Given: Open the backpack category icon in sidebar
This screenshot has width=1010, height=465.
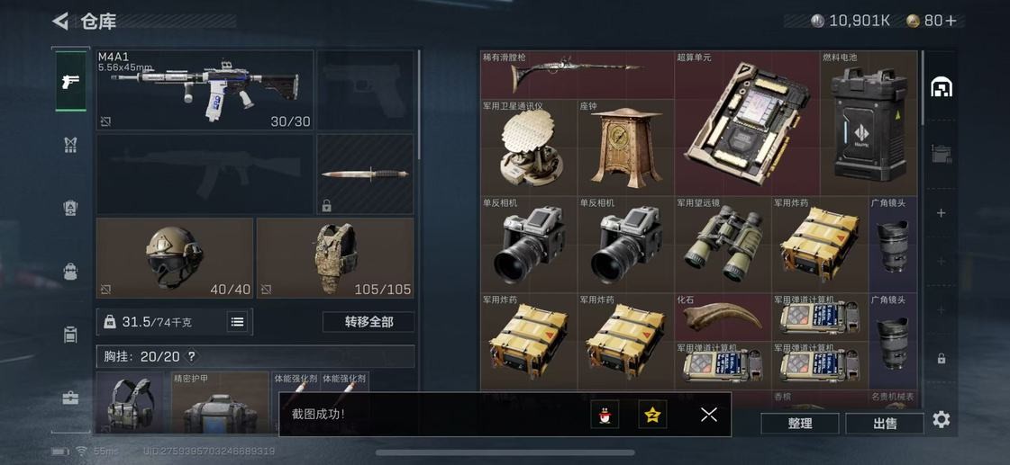Looking at the screenshot, I should [x=70, y=272].
